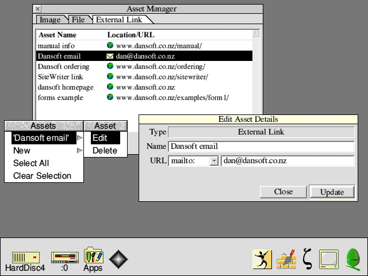Close the Asset Manager window
Image resolution: width=368 pixels, height=276 pixels.
37,9
